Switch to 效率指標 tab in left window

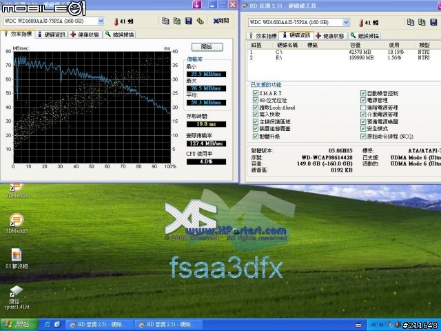(x=18, y=34)
